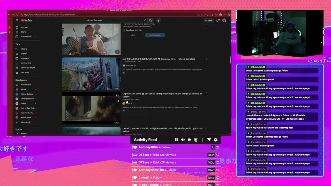The height and width of the screenshot is (186, 331).
Task: Clear the search query with X
Action: (x=145, y=20)
